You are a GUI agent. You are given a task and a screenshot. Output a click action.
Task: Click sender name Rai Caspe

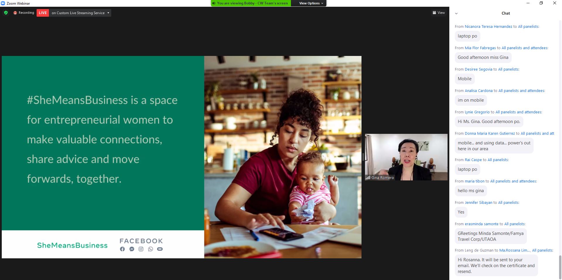coord(473,160)
